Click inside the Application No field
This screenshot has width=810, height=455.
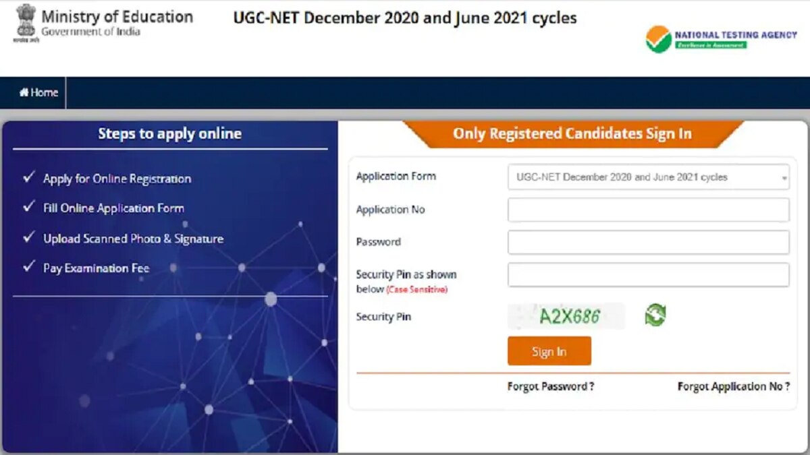(x=648, y=209)
